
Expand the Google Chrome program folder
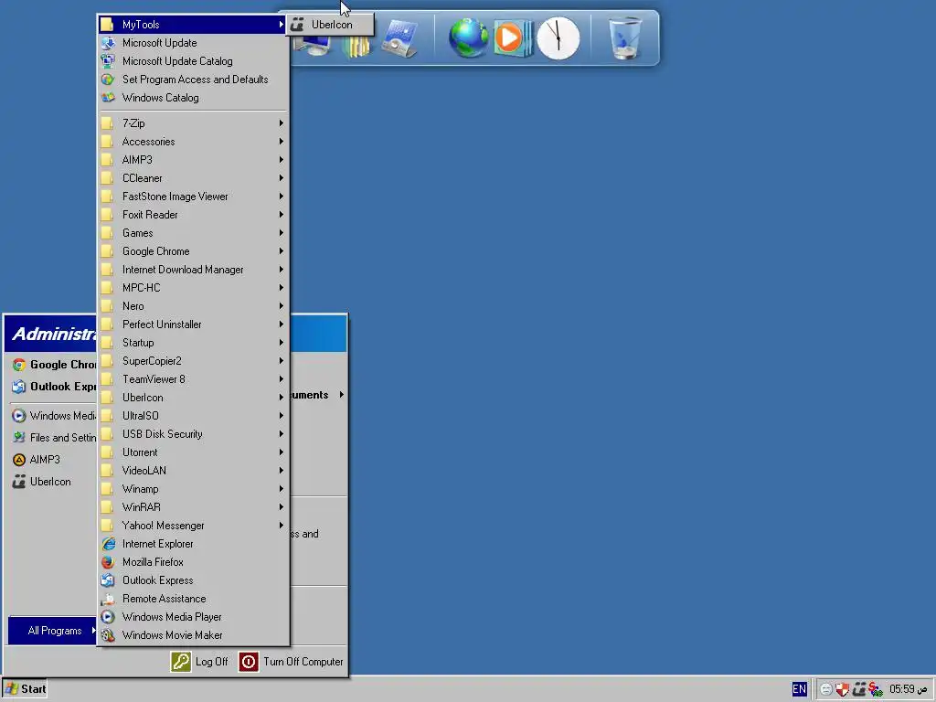point(194,251)
